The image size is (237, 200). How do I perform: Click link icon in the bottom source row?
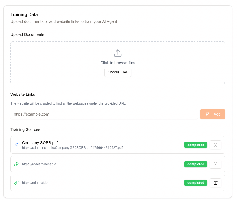16,183
